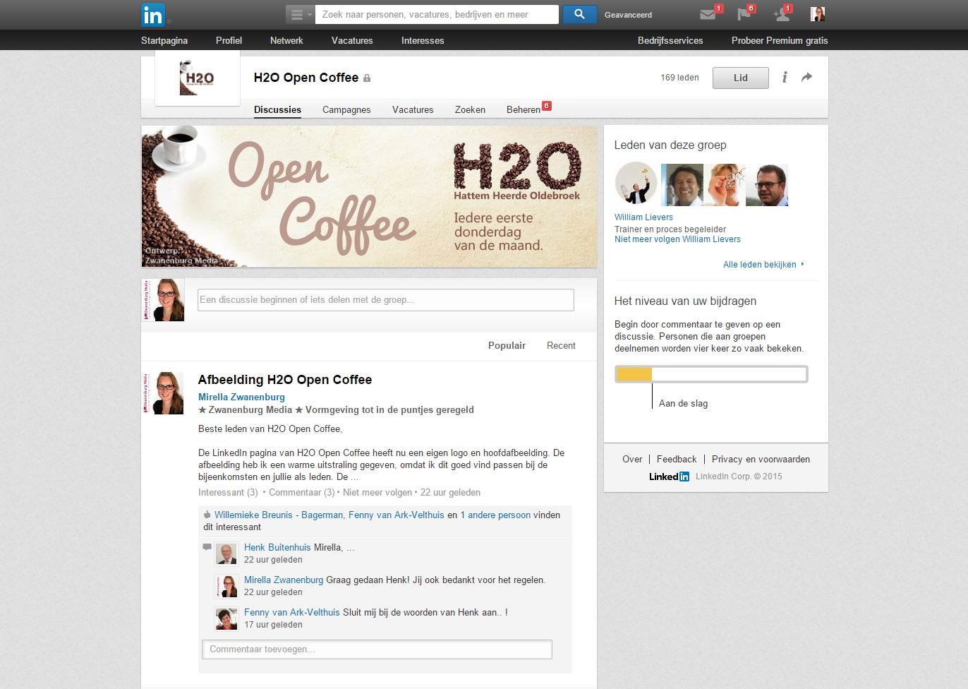Image resolution: width=968 pixels, height=689 pixels.
Task: Click the 'Commentaar toevoegen' comment field
Action: (x=377, y=649)
